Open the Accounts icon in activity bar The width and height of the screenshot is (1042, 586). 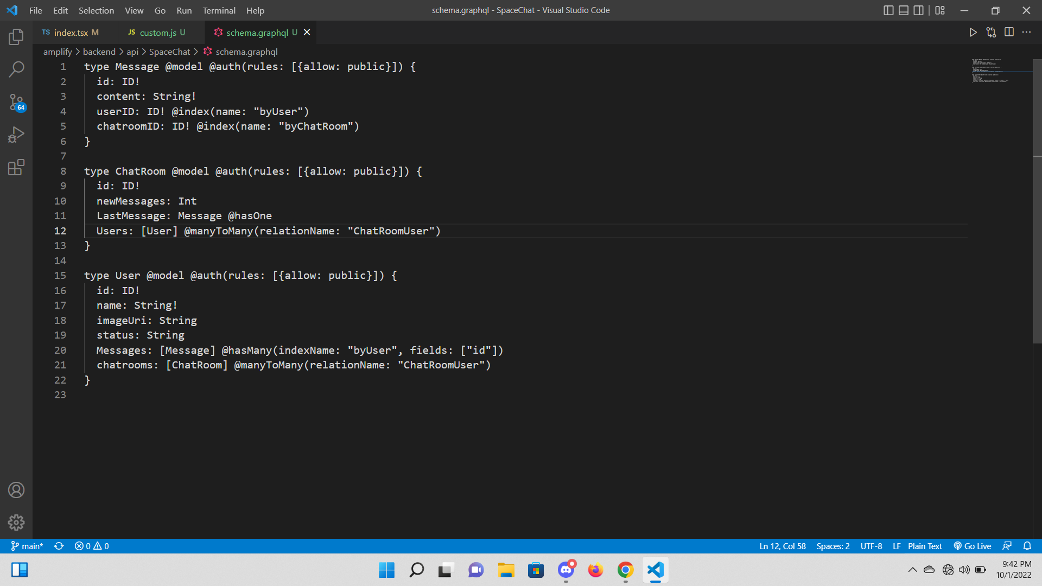coord(16,489)
